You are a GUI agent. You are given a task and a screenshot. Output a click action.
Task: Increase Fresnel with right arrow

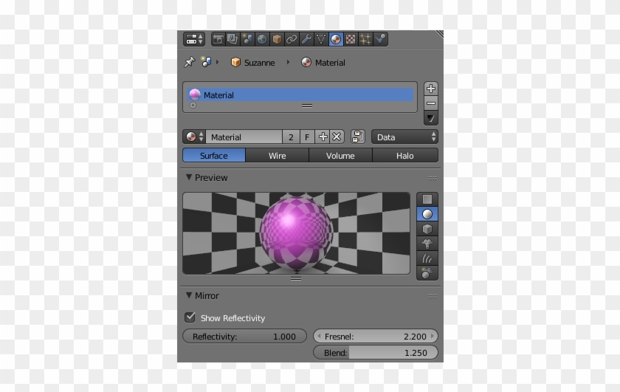tap(433, 336)
